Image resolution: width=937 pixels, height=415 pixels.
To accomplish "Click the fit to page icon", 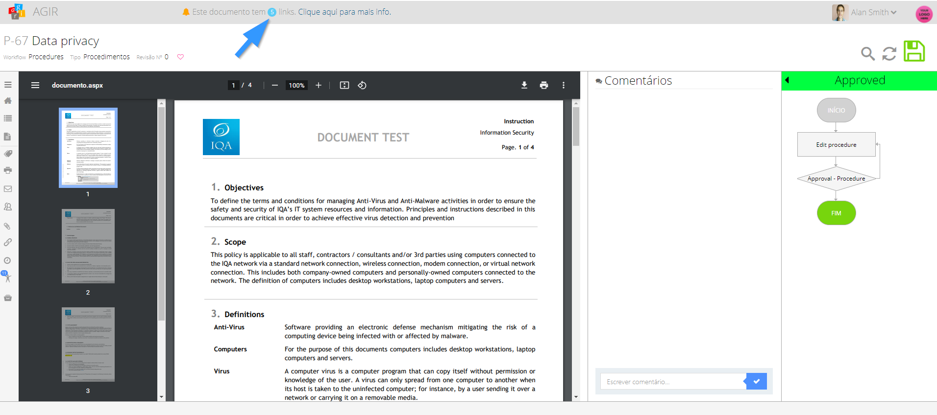I will [345, 85].
